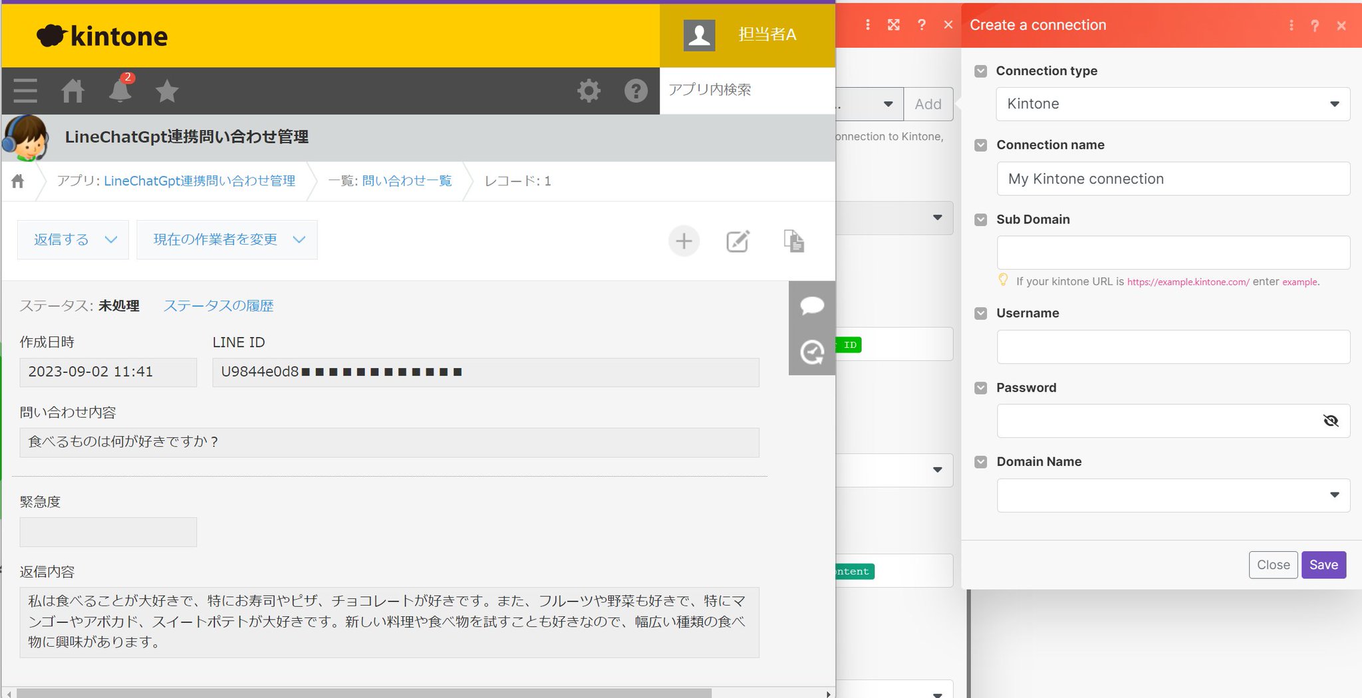Open the kintone hamburger menu
The height and width of the screenshot is (698, 1362).
coord(25,90)
